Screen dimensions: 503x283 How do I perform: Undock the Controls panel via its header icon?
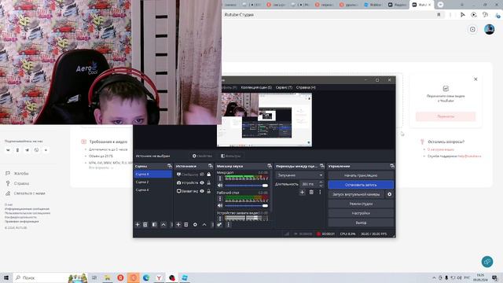pos(392,166)
